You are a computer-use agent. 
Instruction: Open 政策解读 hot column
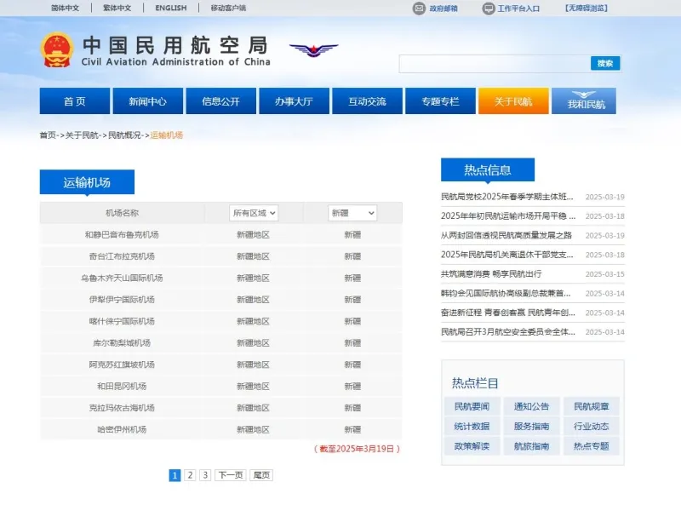click(x=472, y=446)
